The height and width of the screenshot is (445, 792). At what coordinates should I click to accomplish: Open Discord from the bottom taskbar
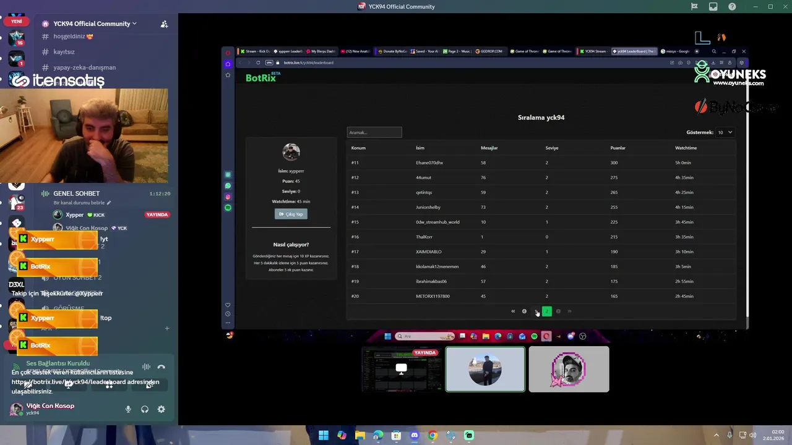415,435
